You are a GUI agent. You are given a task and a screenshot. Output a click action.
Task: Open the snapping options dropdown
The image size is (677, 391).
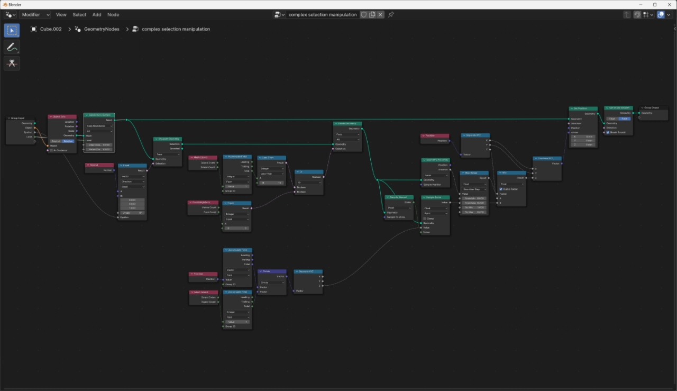pyautogui.click(x=647, y=15)
